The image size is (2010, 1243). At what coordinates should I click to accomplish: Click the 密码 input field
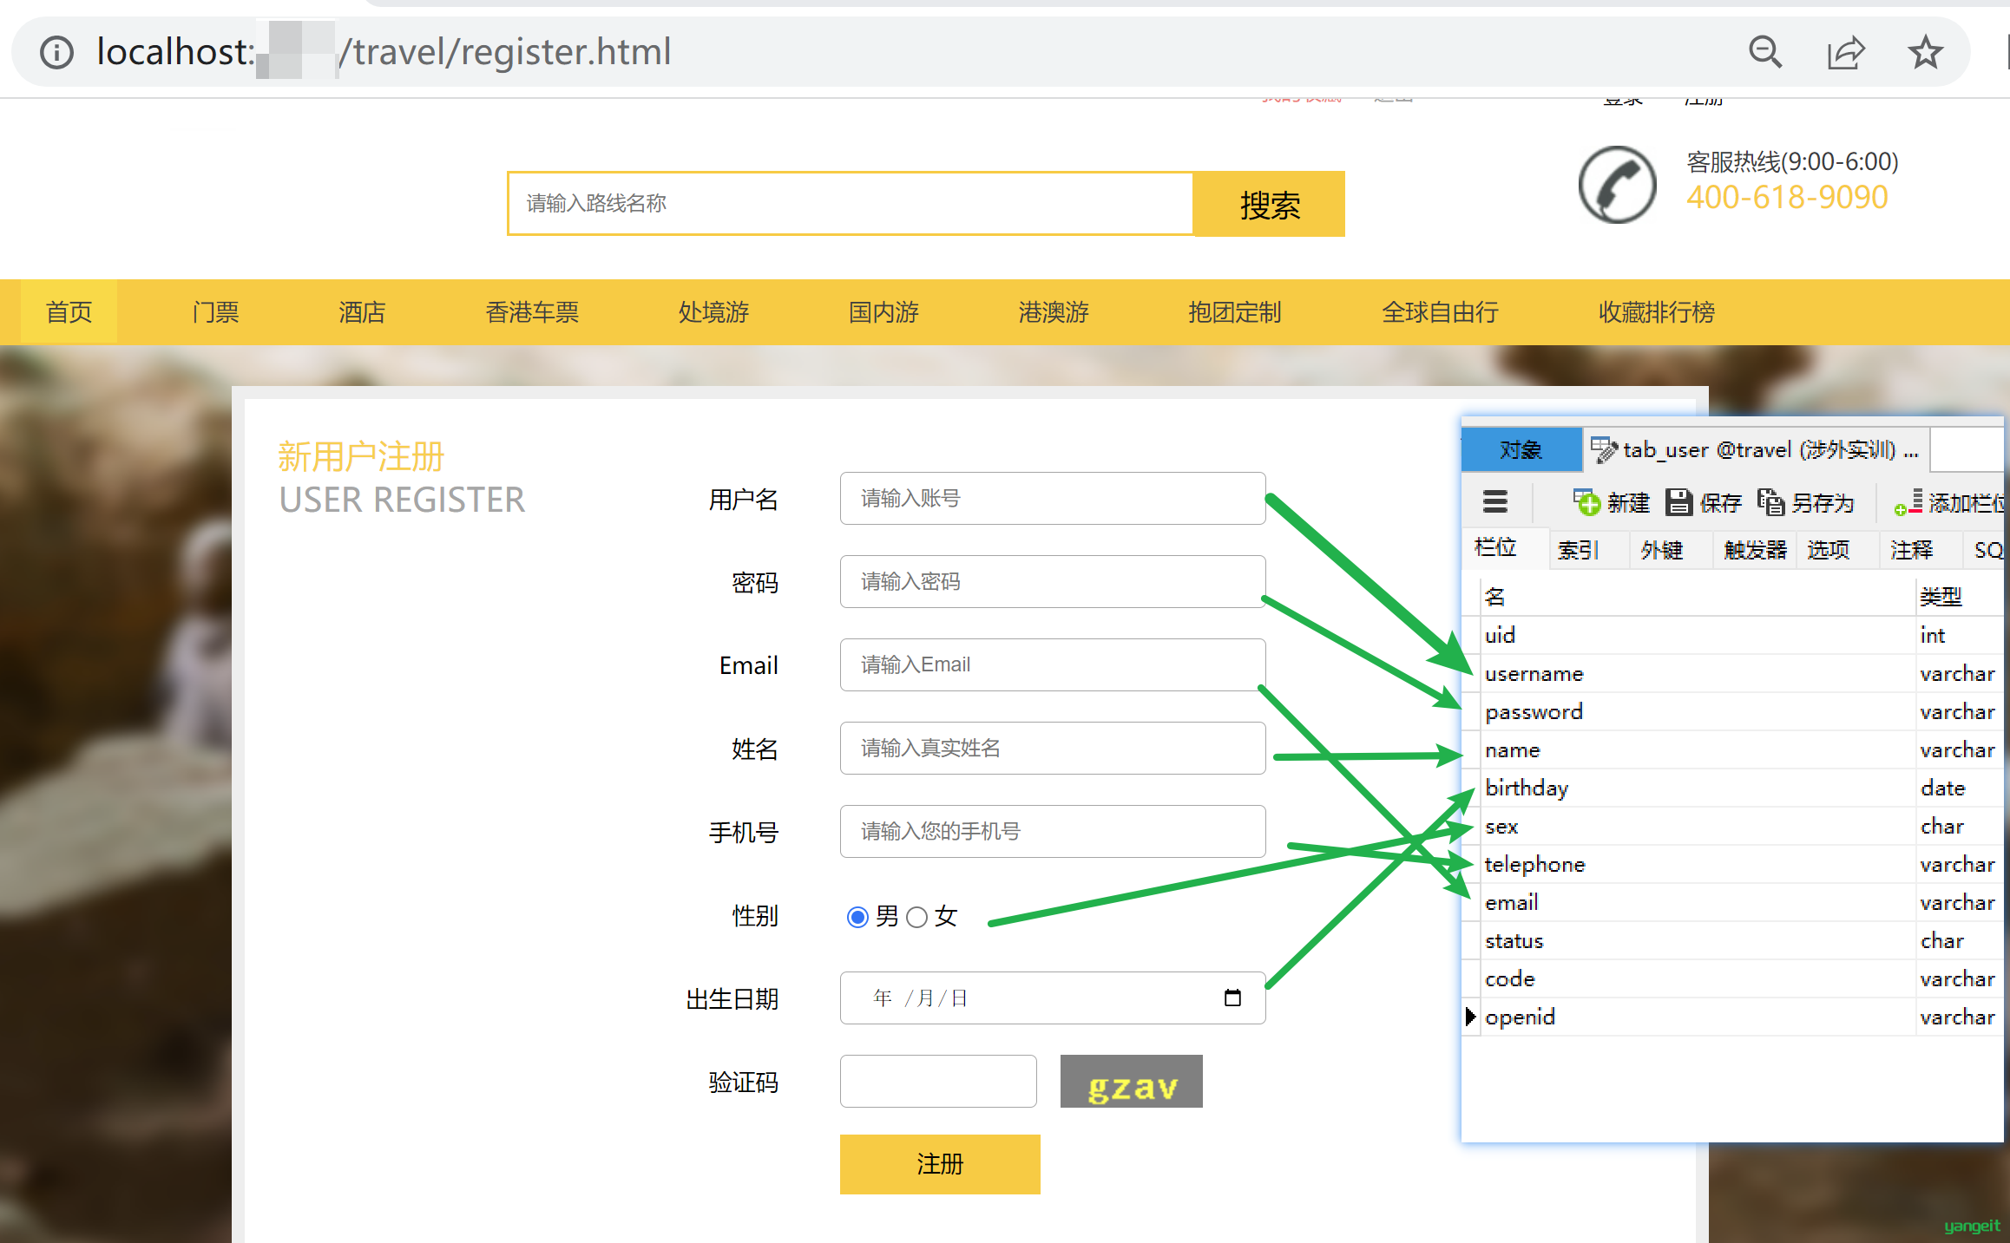click(x=1053, y=581)
